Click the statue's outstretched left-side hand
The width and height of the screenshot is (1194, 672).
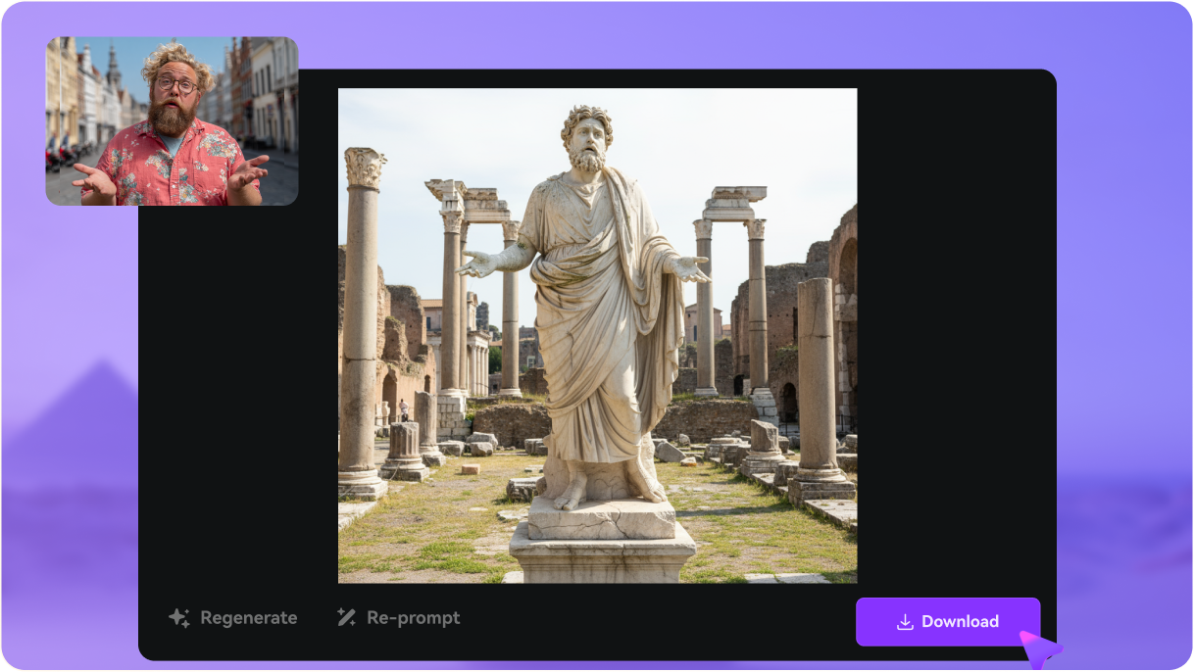coord(477,263)
